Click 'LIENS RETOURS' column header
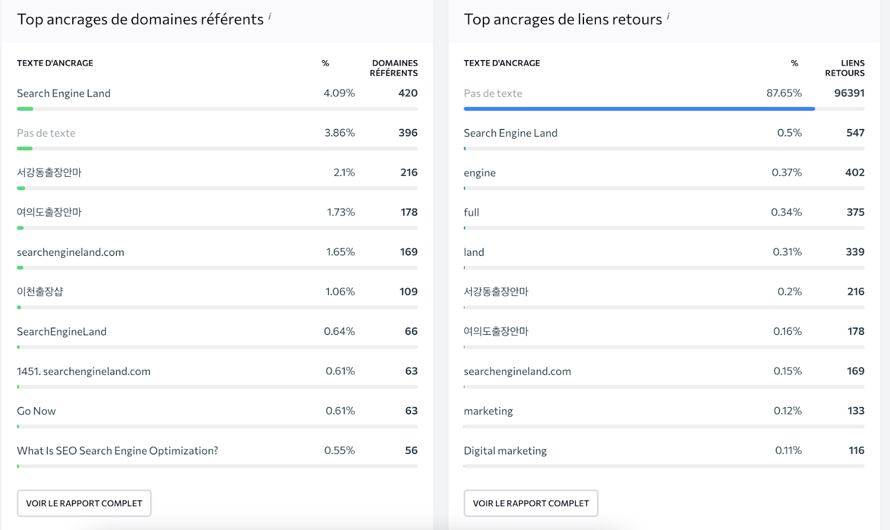Image resolution: width=890 pixels, height=530 pixels. (844, 68)
